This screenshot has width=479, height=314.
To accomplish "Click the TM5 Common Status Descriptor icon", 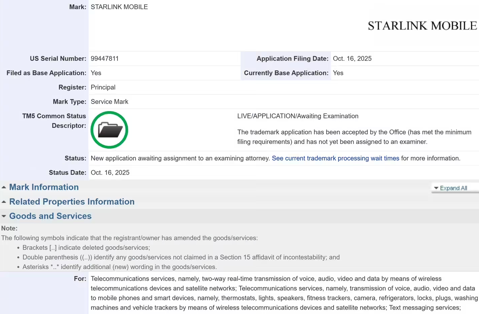I will [109, 129].
